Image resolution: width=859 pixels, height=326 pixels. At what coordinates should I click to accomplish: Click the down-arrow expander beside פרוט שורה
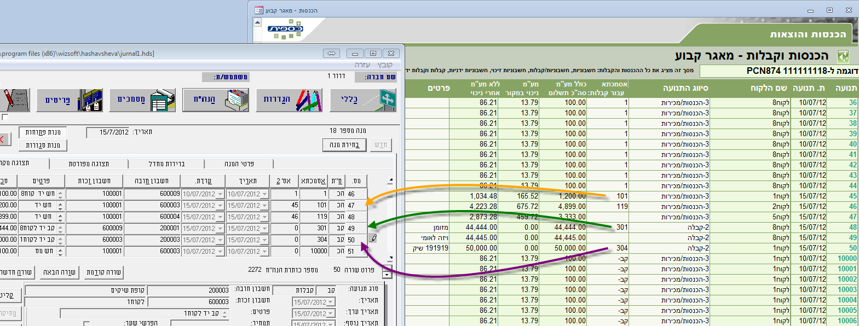[387, 275]
